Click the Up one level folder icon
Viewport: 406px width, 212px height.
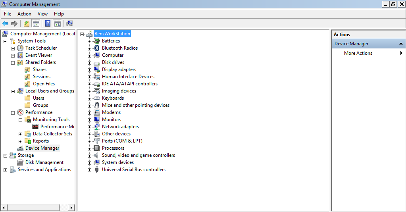27,23
